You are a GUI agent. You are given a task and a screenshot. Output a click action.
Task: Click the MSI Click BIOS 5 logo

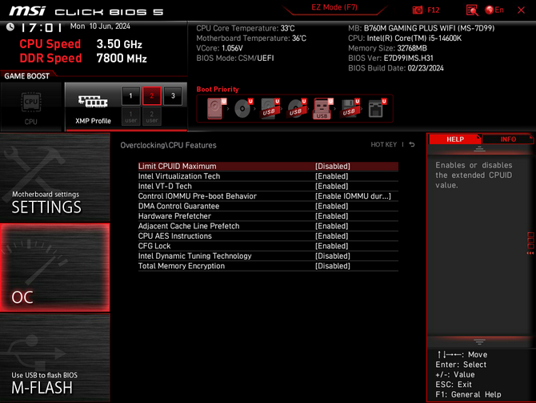point(86,11)
